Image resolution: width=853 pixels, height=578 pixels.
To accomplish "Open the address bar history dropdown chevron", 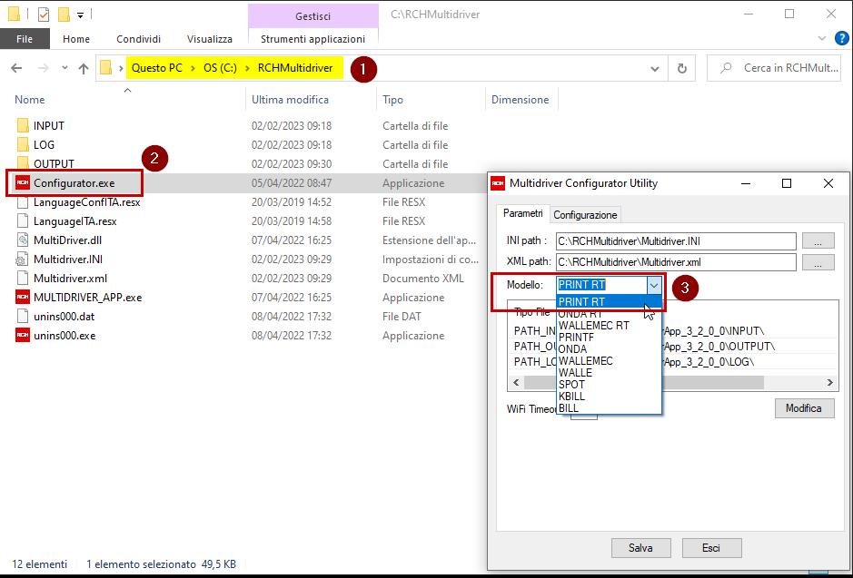I will [x=655, y=68].
